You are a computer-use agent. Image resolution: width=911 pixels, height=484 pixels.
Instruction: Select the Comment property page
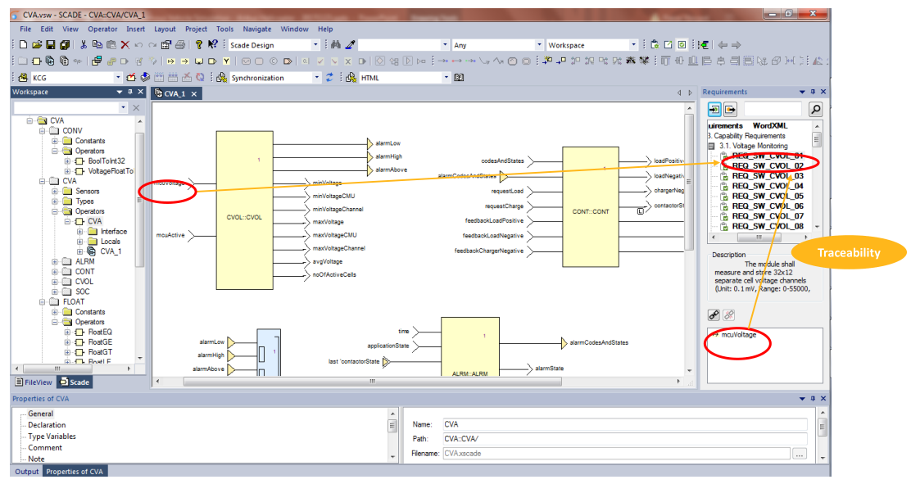tap(45, 447)
